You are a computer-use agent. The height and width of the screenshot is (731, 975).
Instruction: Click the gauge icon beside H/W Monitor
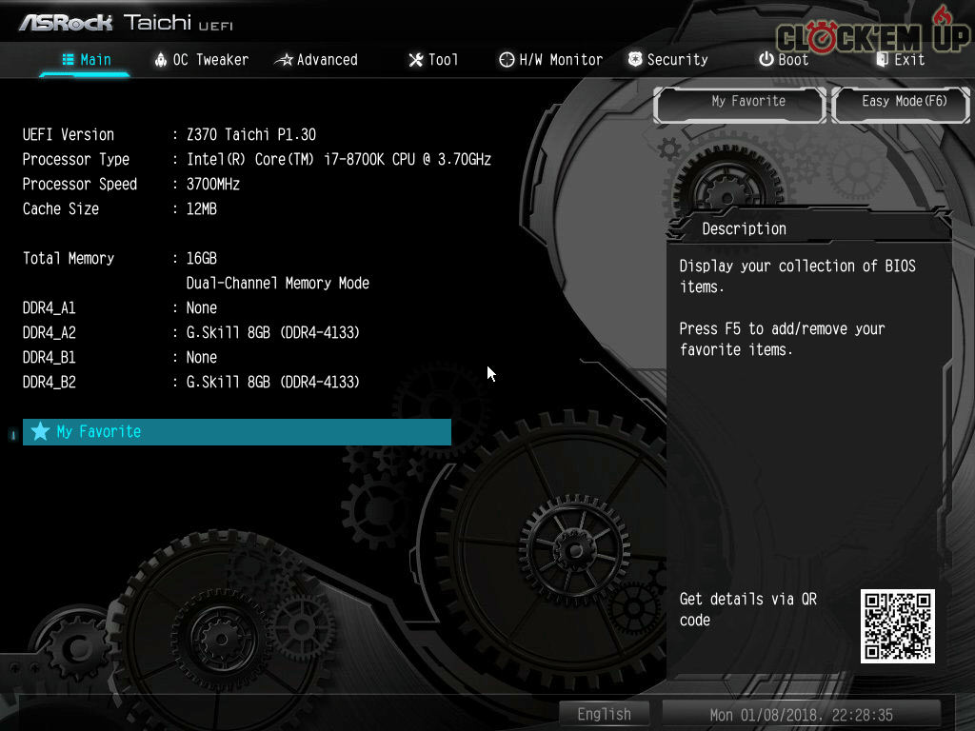(507, 60)
